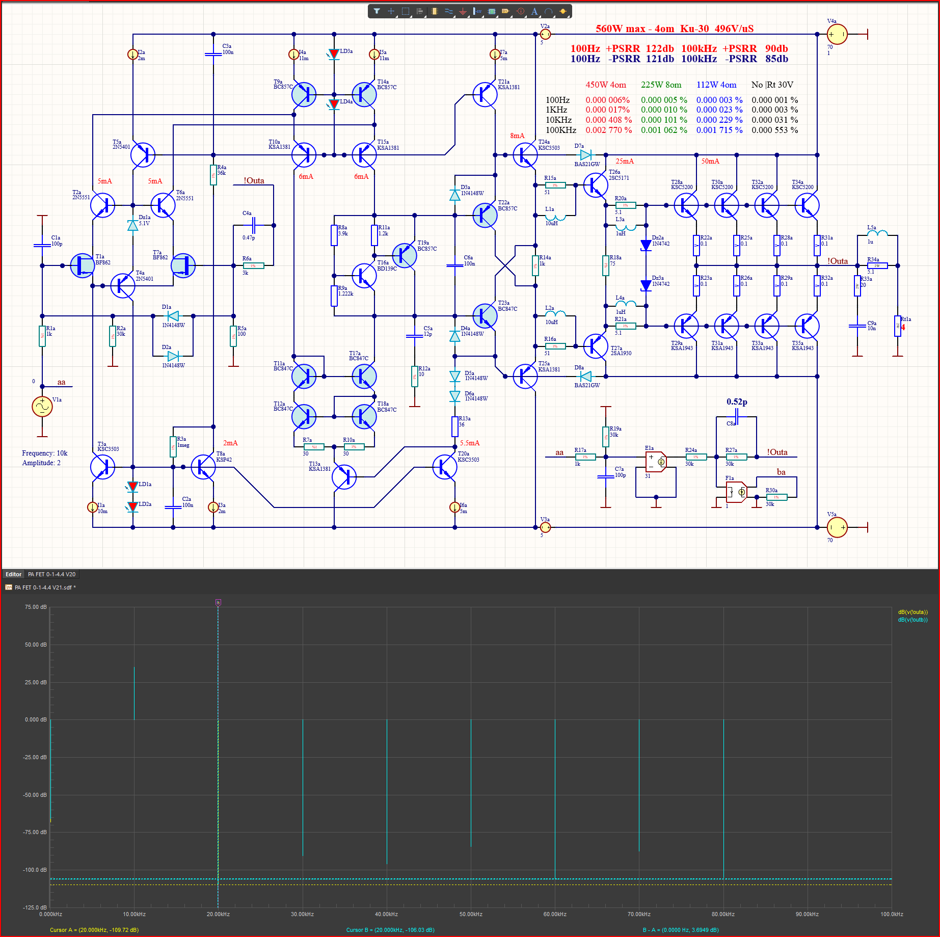This screenshot has width=940, height=937.
Task: Click the cursor A marker above the plot
Action: (x=218, y=602)
